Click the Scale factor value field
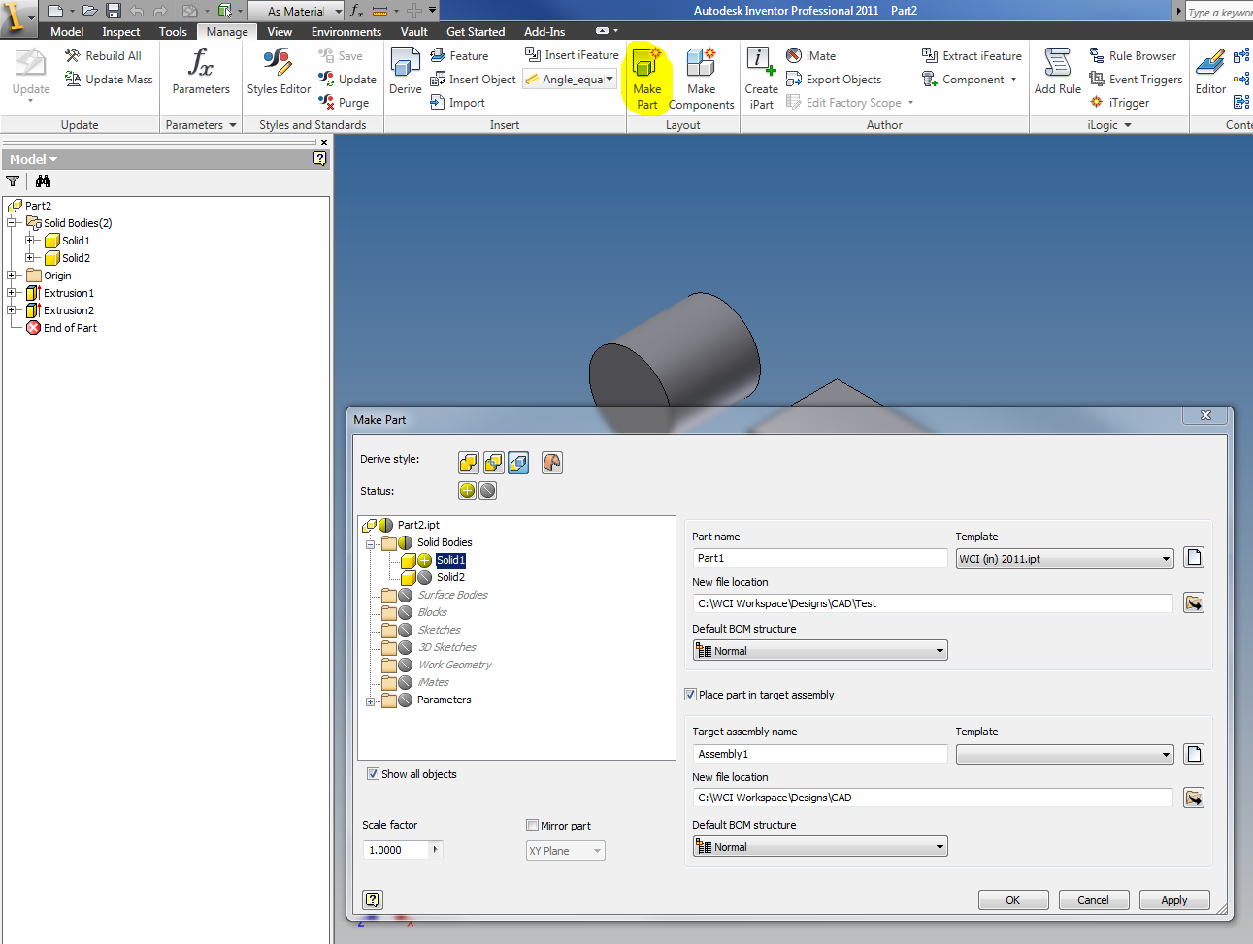This screenshot has width=1253, height=944. click(397, 850)
